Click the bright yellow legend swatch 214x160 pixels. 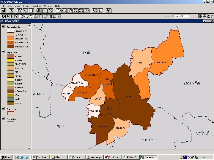11,60
